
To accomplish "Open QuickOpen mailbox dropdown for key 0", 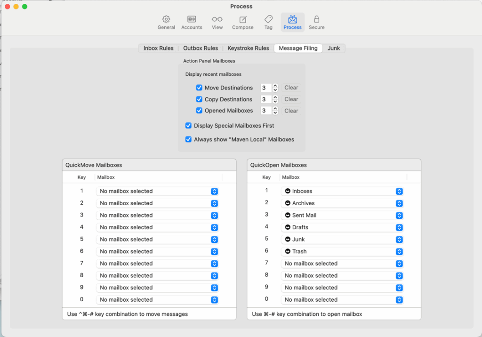I will tap(342, 299).
